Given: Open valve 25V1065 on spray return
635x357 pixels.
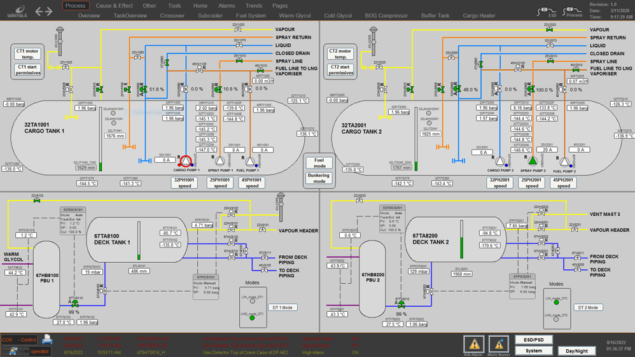Looking at the screenshot, I should (x=137, y=57).
